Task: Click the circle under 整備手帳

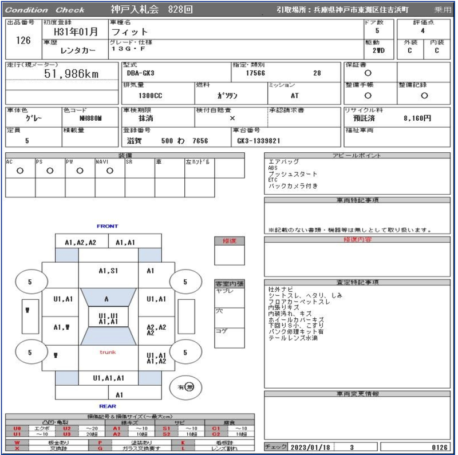Action: pyautogui.click(x=368, y=96)
